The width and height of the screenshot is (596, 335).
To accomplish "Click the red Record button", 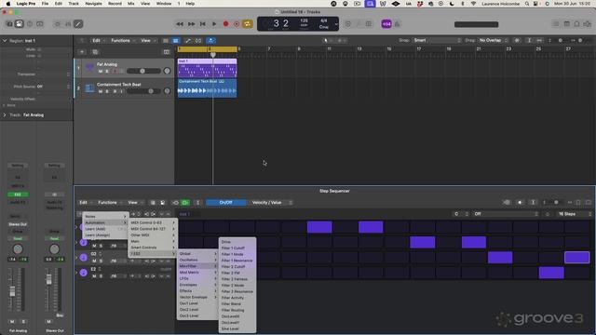I will click(225, 24).
